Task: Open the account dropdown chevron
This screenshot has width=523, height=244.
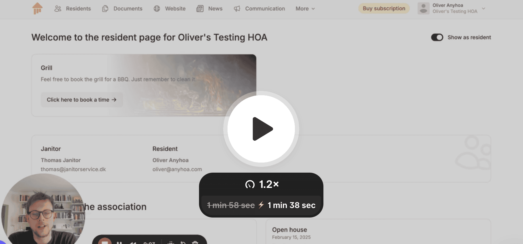Action: (x=484, y=8)
